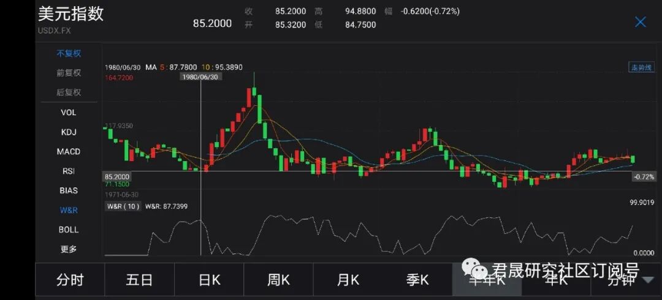
Task: Click the low value 84.7500
Action: (x=360, y=25)
